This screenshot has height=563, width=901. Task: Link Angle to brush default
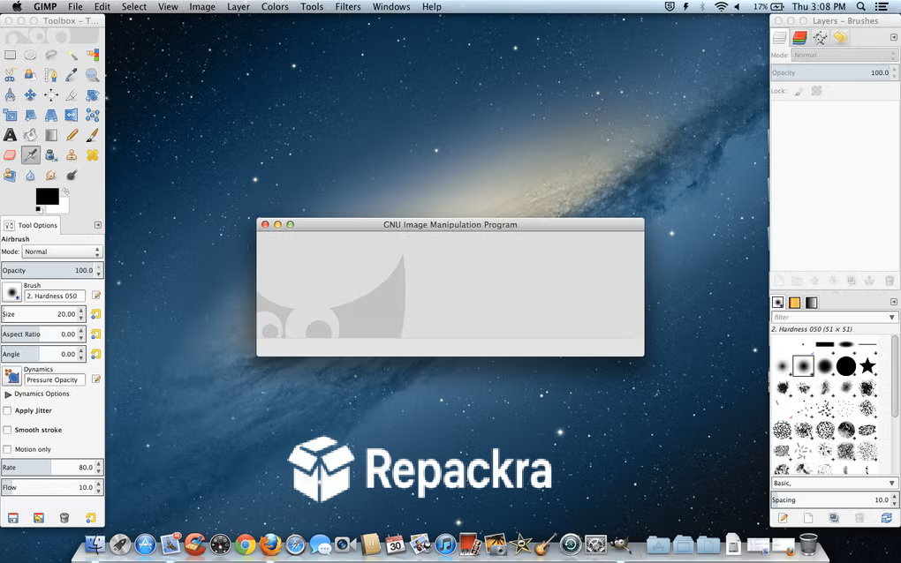(x=96, y=354)
